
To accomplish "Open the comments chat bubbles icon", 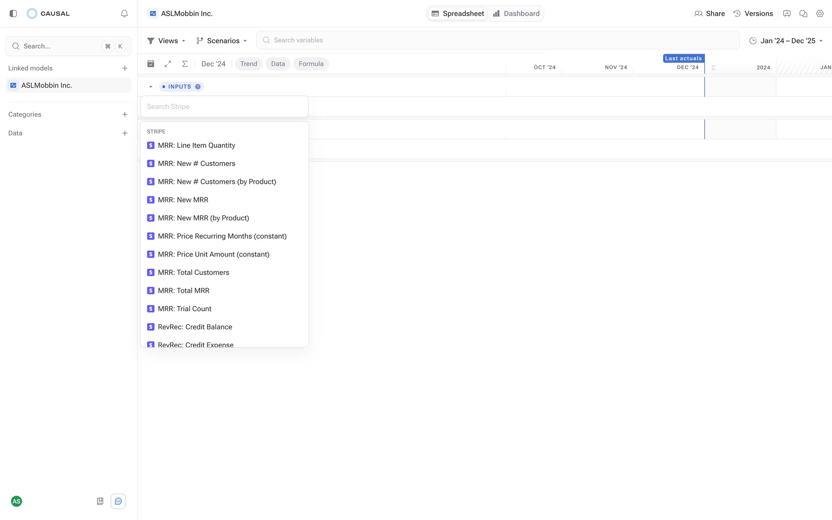I will 803,13.
